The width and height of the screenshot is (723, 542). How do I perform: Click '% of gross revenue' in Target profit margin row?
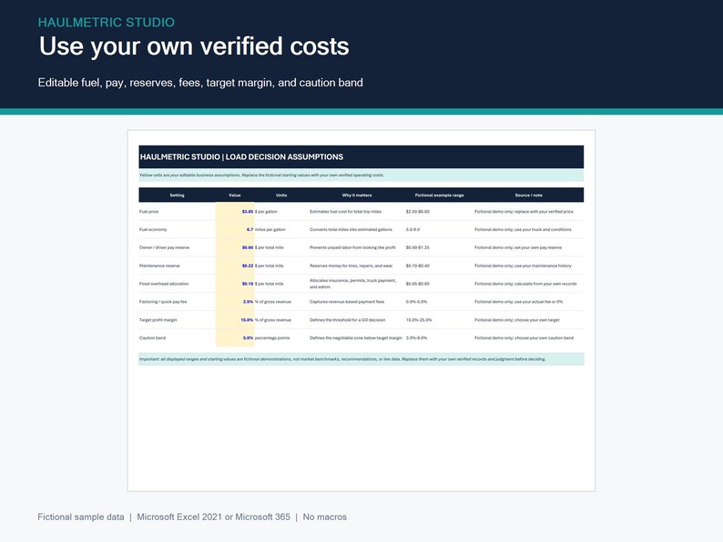pos(273,319)
